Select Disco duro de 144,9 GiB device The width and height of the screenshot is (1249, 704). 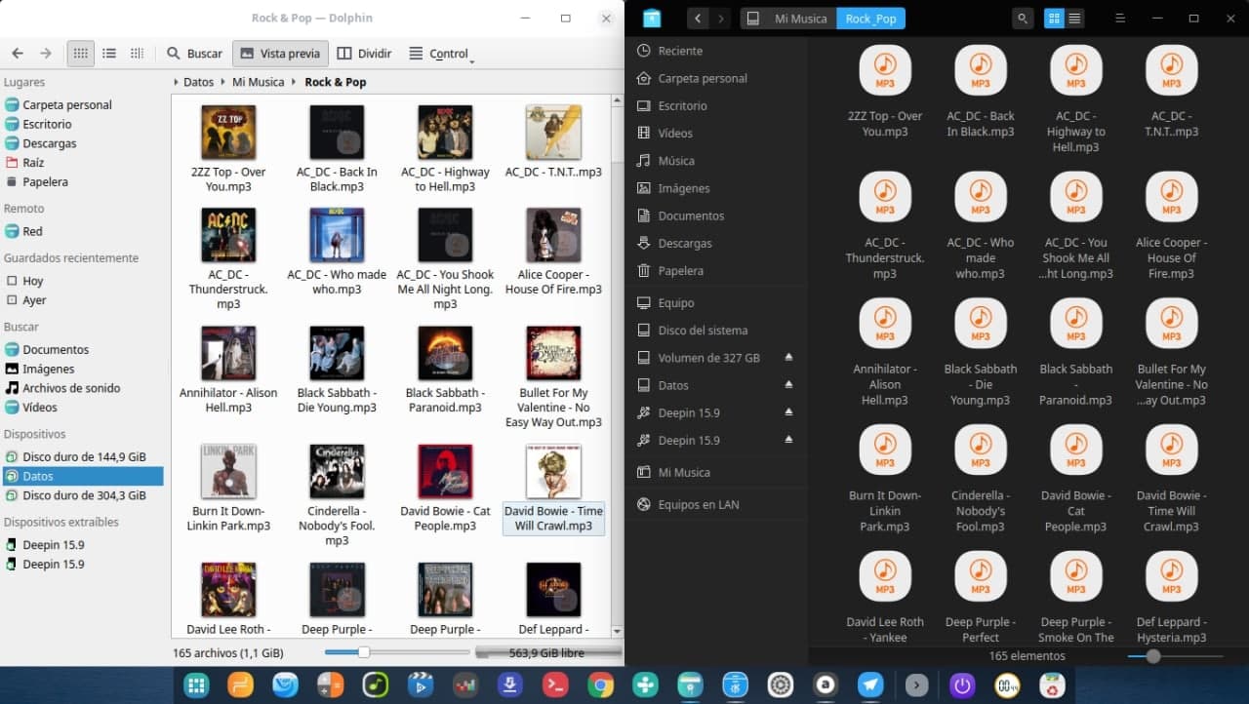[x=82, y=456]
